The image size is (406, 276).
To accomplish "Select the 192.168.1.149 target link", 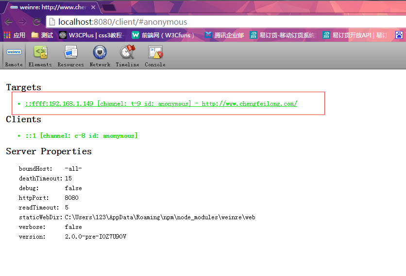I will (x=161, y=104).
